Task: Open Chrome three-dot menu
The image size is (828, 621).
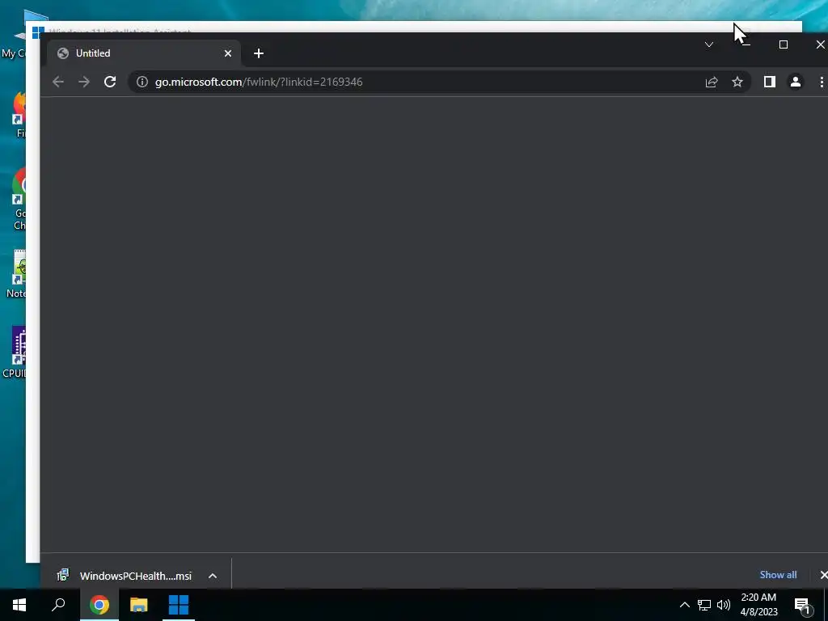Action: coord(822,82)
